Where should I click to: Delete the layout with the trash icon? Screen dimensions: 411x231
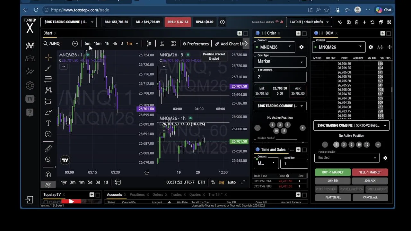pos(356,22)
